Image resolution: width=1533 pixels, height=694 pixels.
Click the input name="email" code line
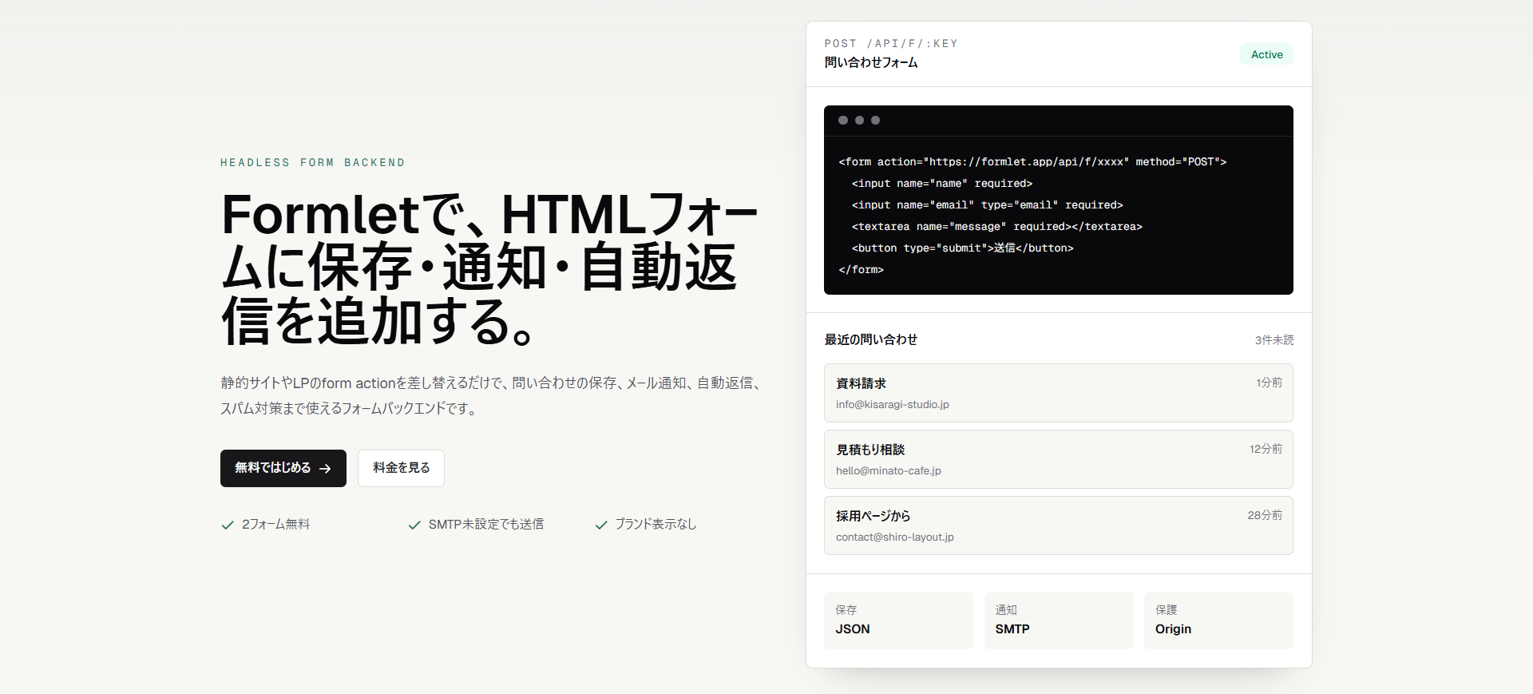(987, 205)
